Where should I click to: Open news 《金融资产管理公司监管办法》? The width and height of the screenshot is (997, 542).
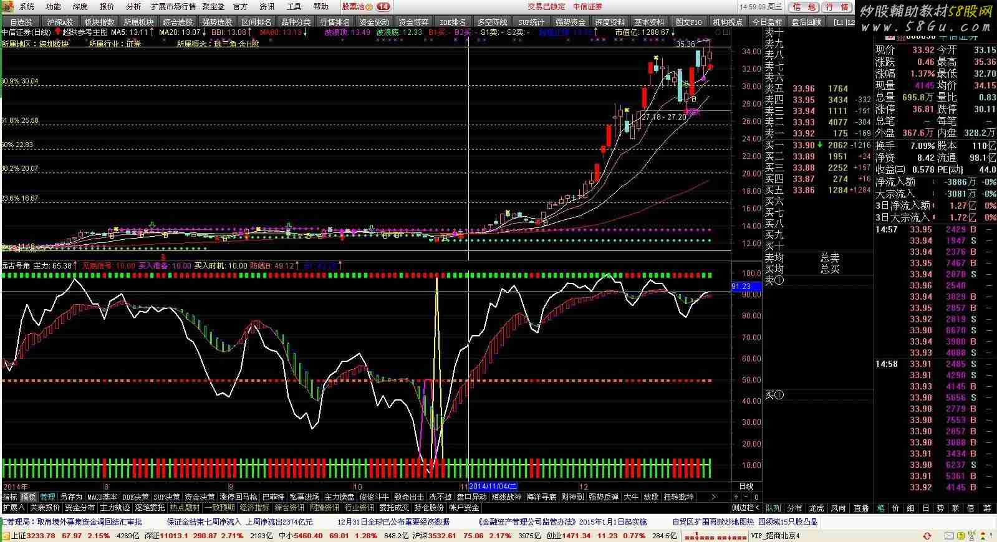pyautogui.click(x=527, y=522)
